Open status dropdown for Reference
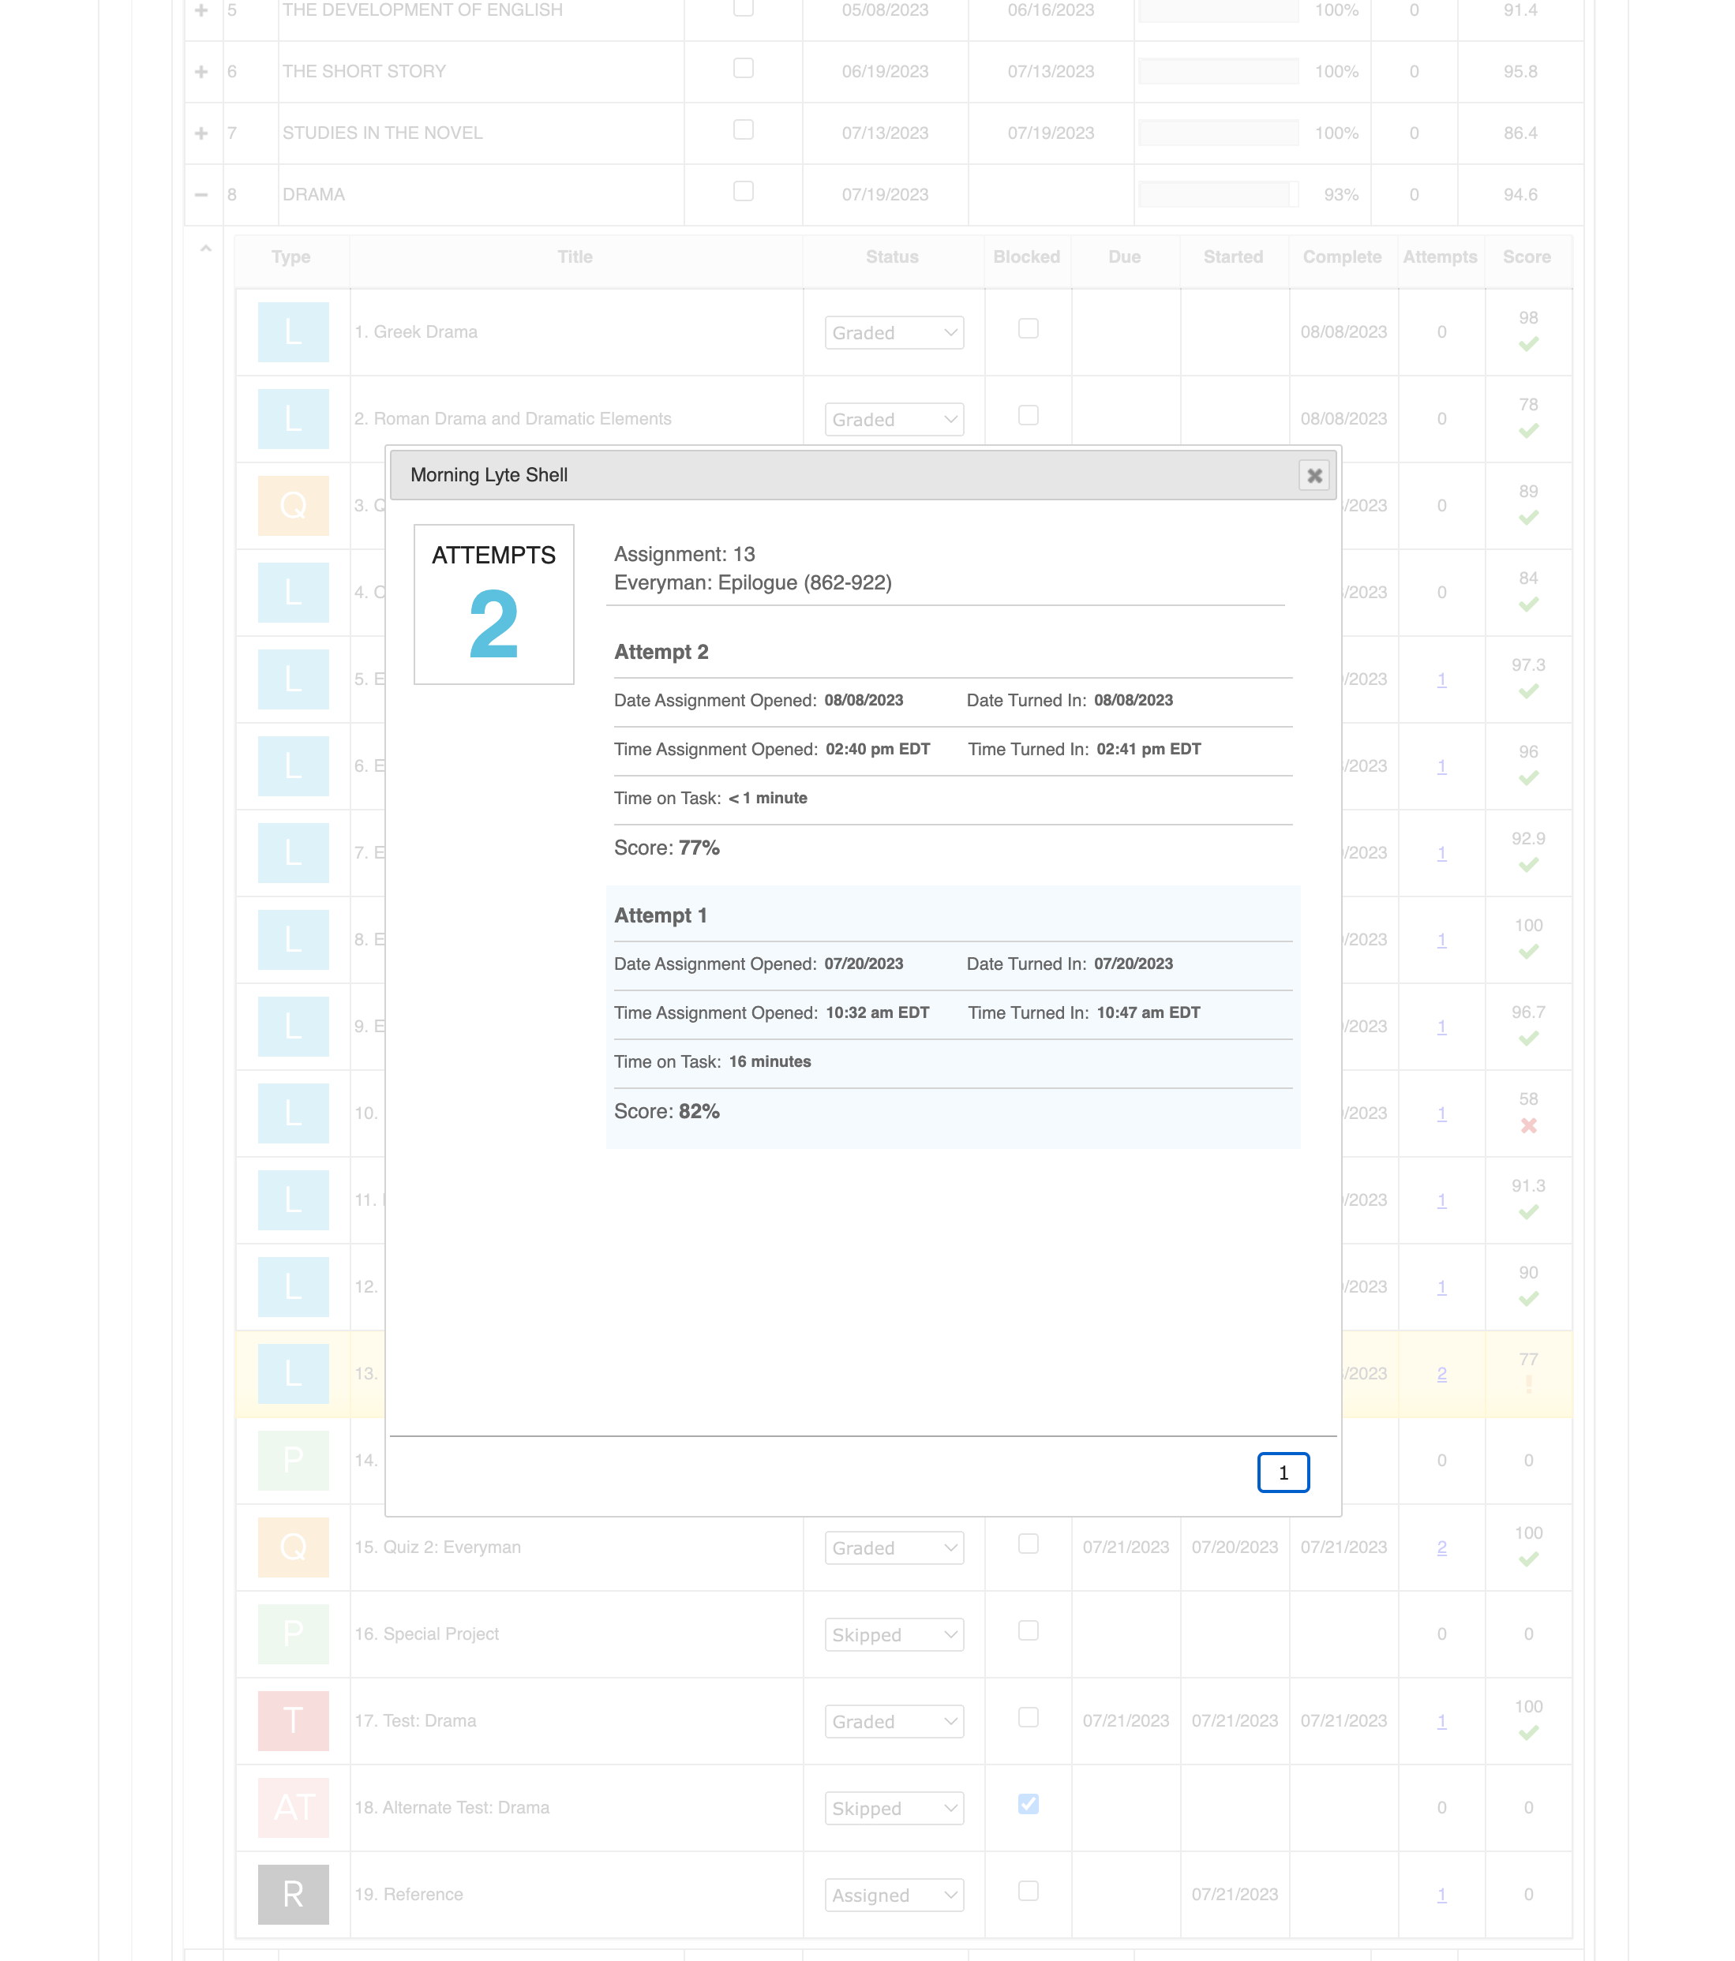 894,1895
